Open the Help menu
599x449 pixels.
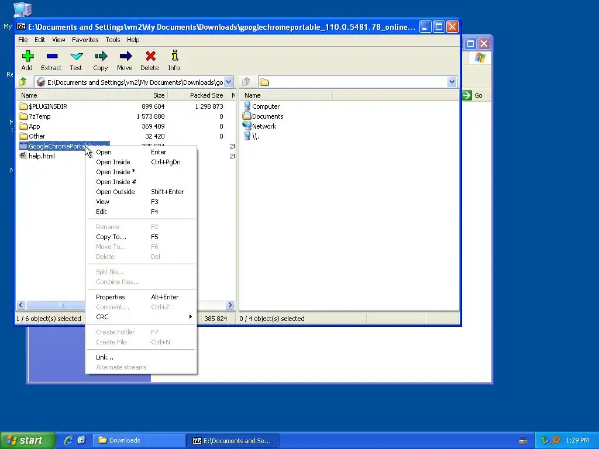133,40
